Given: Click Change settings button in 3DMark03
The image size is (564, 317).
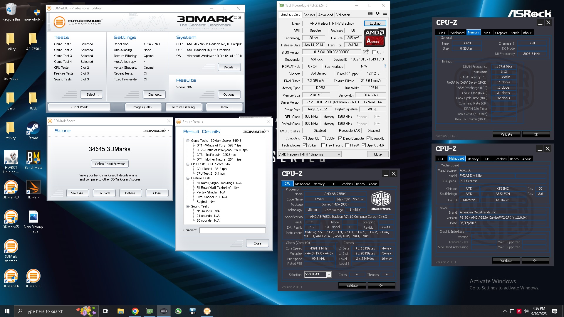Looking at the screenshot, I should (155, 95).
